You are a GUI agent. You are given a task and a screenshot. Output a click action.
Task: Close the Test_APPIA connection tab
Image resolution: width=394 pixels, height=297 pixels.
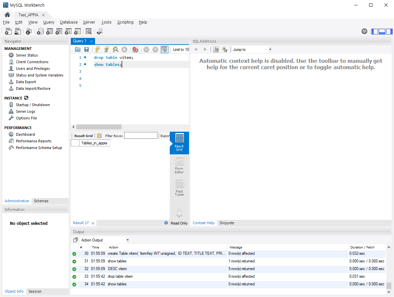click(43, 15)
